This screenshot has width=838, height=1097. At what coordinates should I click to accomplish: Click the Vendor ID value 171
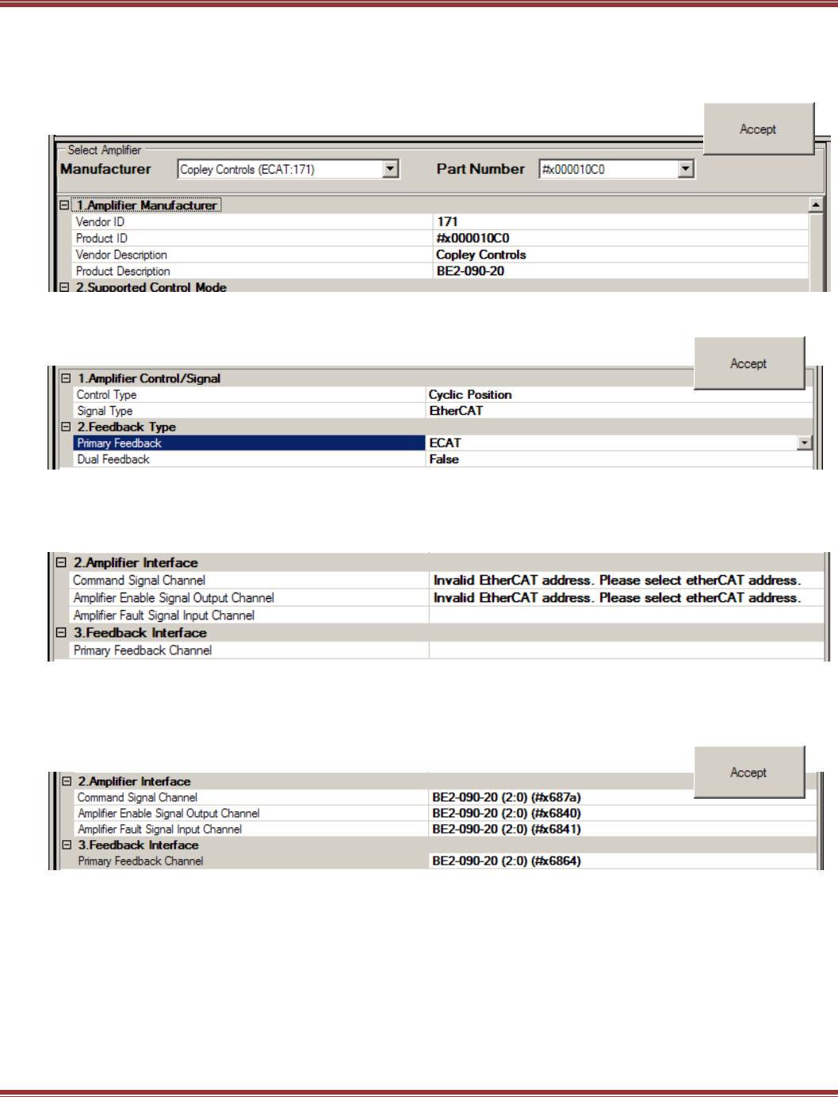[x=447, y=222]
